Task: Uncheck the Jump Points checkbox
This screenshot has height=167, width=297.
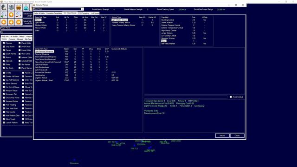Action: point(4,47)
